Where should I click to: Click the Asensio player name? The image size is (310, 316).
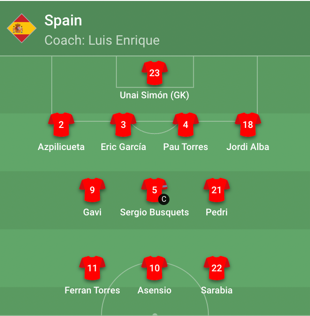click(155, 290)
